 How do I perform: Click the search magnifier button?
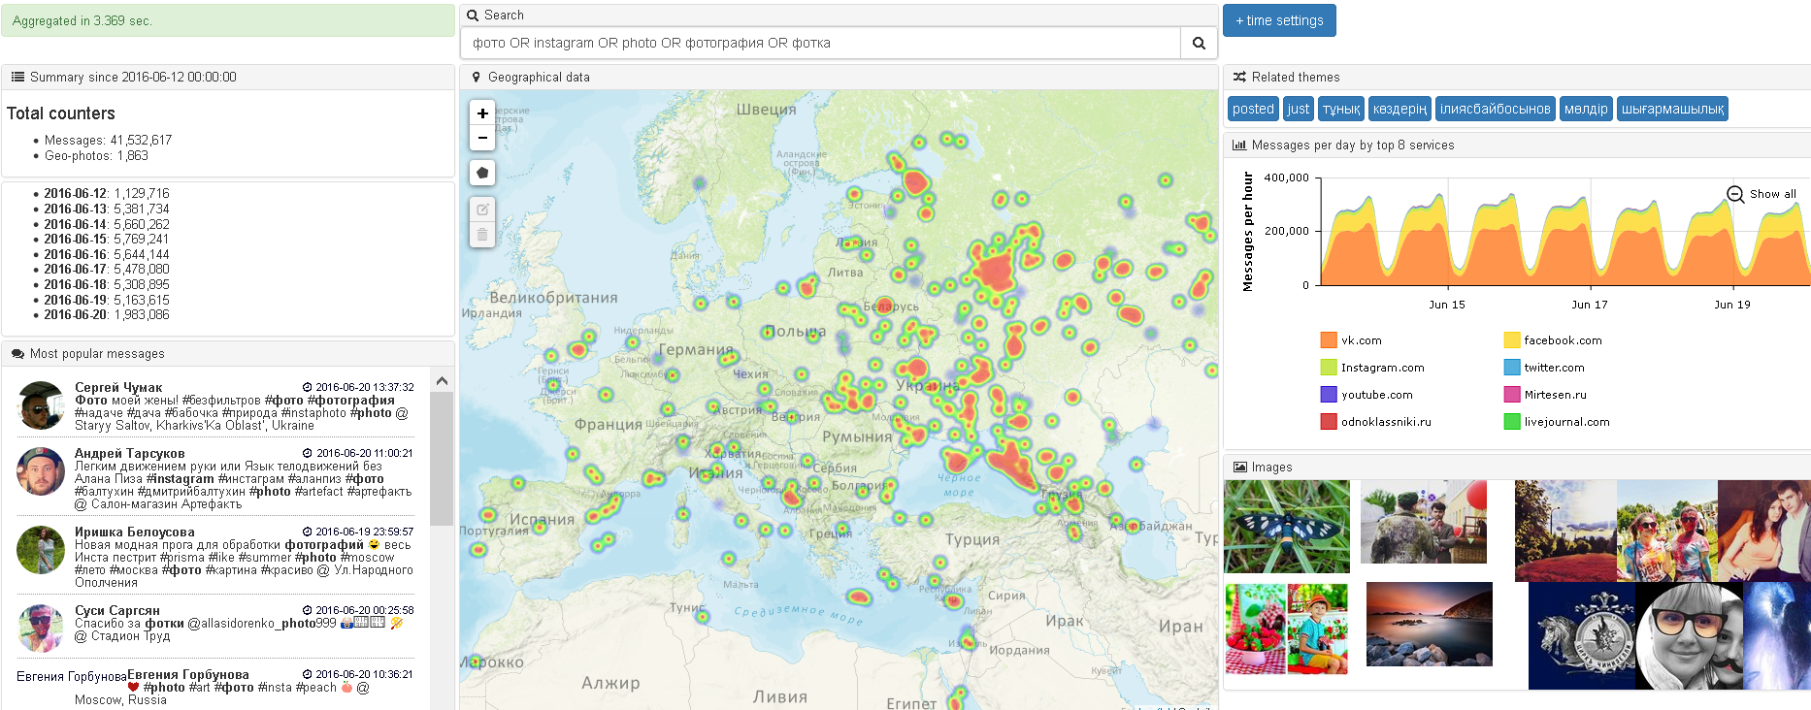pos(1199,43)
